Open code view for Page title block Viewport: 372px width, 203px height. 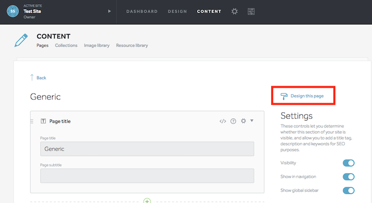point(223,121)
